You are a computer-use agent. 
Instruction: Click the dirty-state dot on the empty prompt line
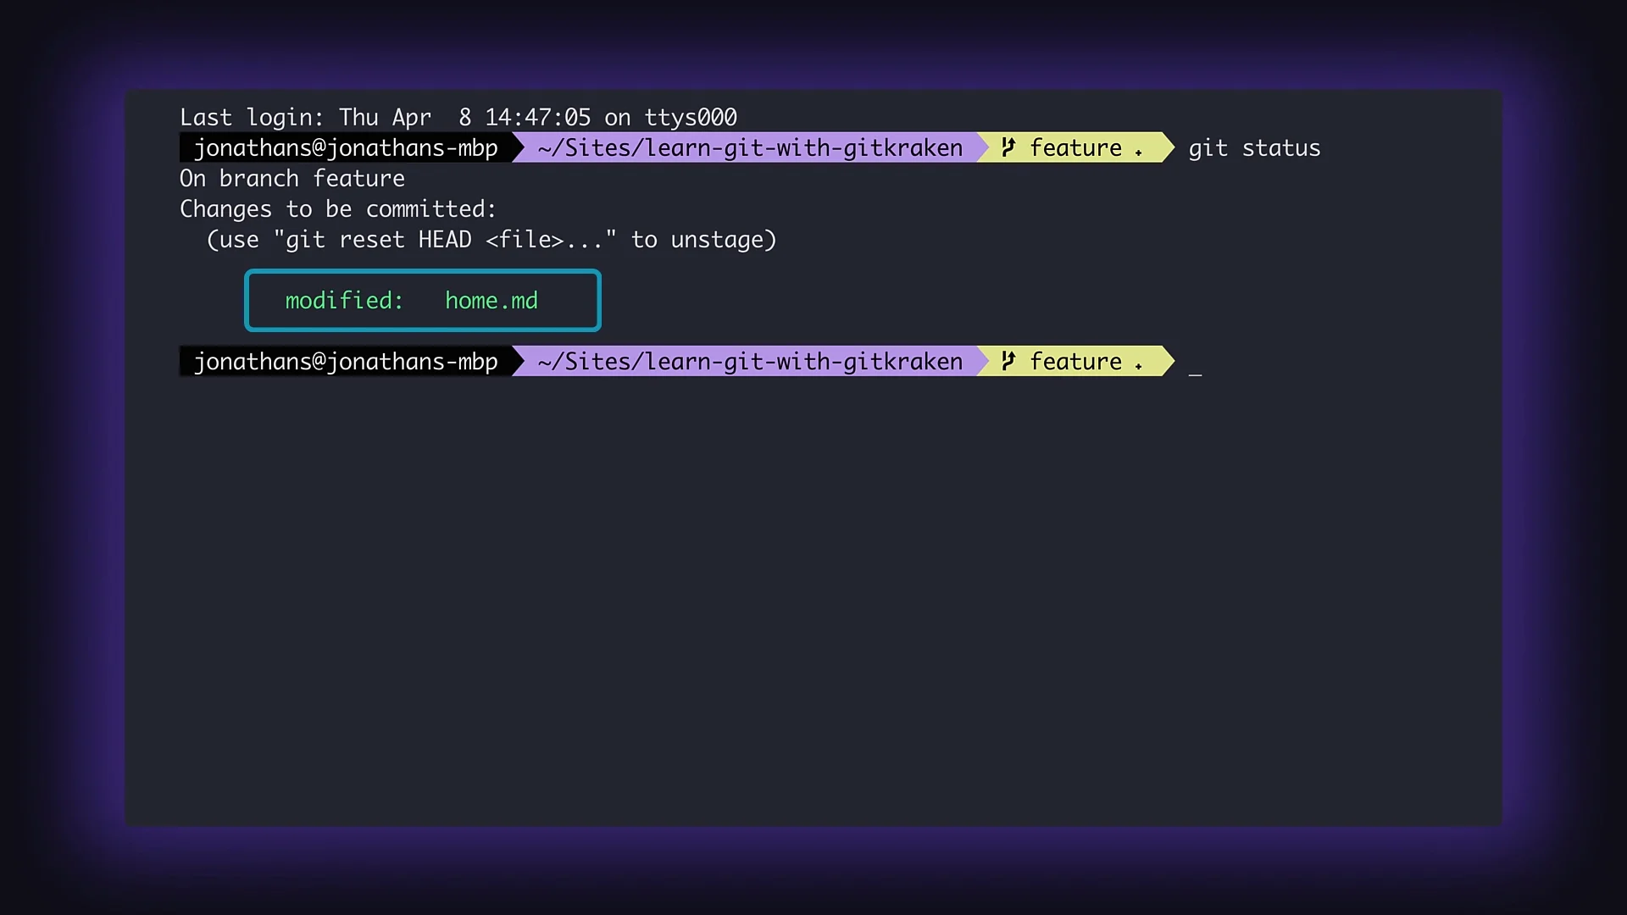(x=1138, y=367)
